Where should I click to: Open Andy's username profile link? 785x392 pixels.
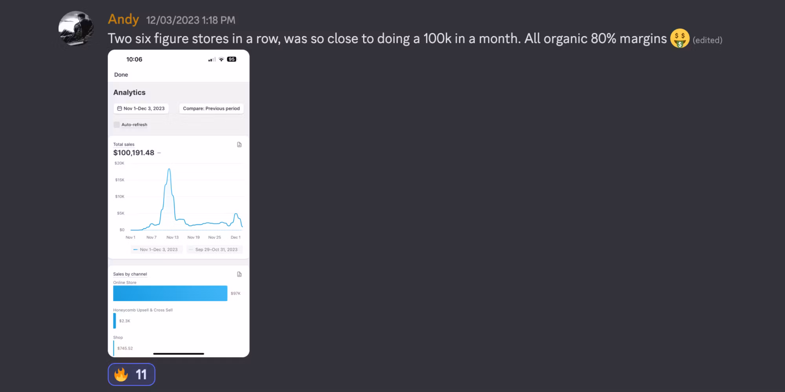pyautogui.click(x=123, y=19)
